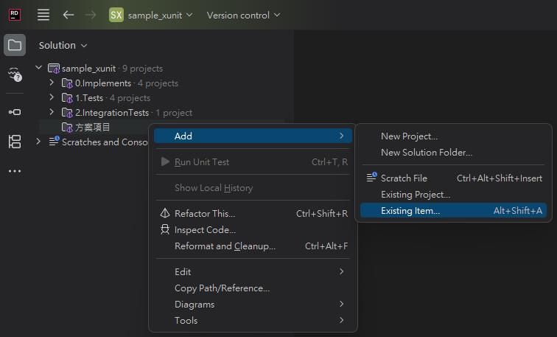Image resolution: width=557 pixels, height=337 pixels.
Task: Choose Existing Item... from Add submenu
Action: pyautogui.click(x=410, y=211)
